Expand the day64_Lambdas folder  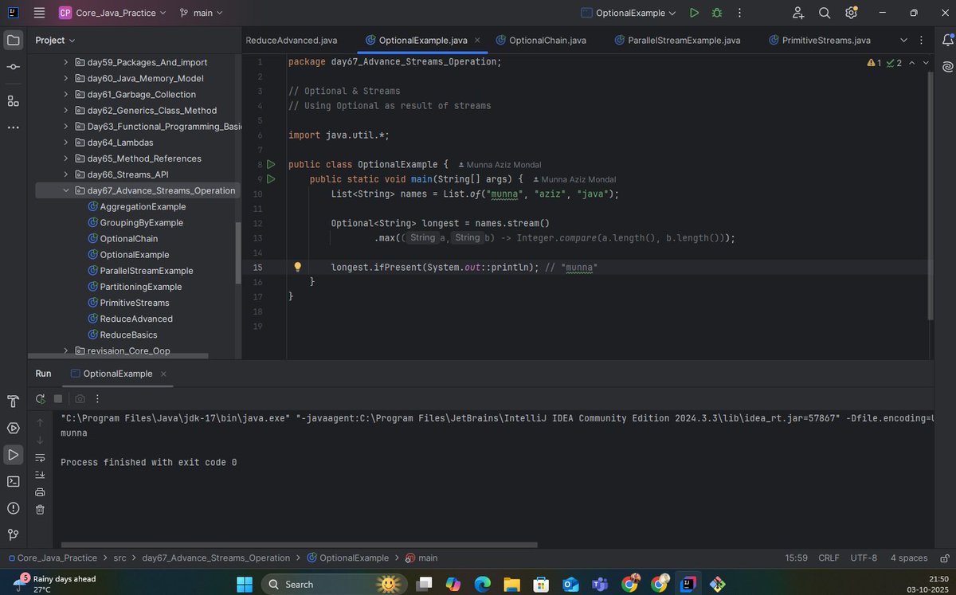pos(66,143)
